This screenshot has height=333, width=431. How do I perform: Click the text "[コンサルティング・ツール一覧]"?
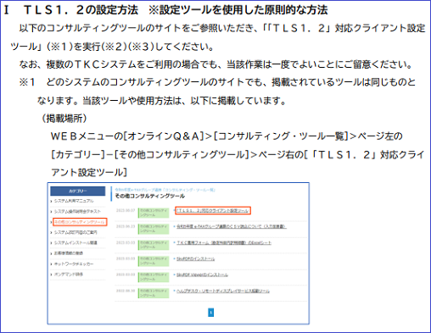tap(281, 136)
